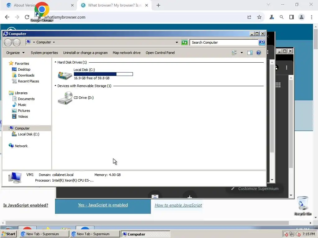This screenshot has width=318, height=238.
Task: Click the Start button
Action: tap(8, 234)
